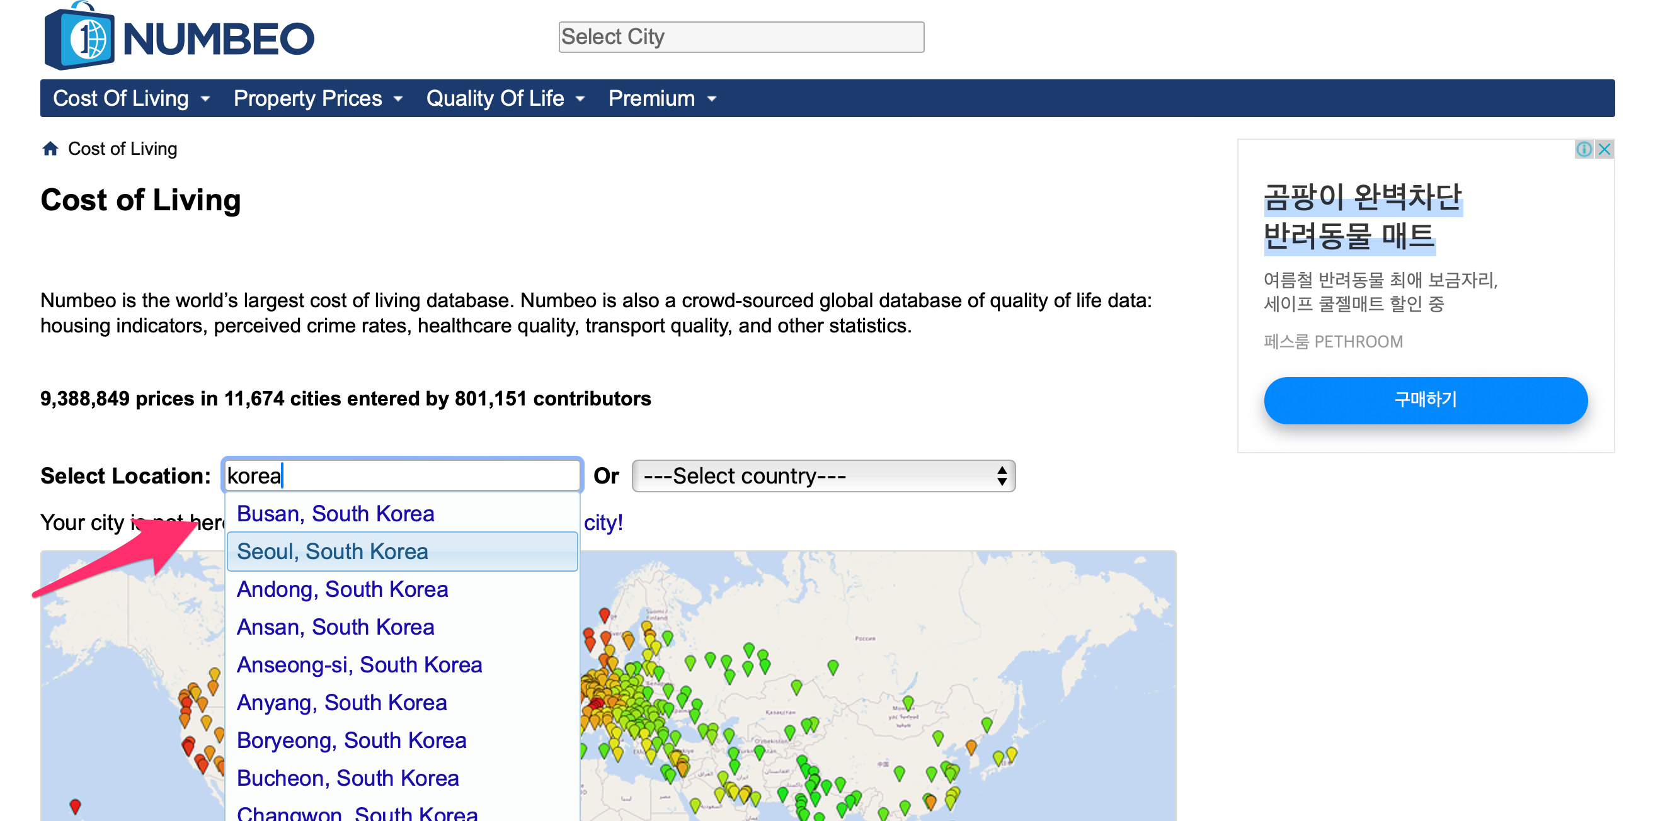Close the advertisement with X icon
Image resolution: width=1653 pixels, height=821 pixels.
1605,149
